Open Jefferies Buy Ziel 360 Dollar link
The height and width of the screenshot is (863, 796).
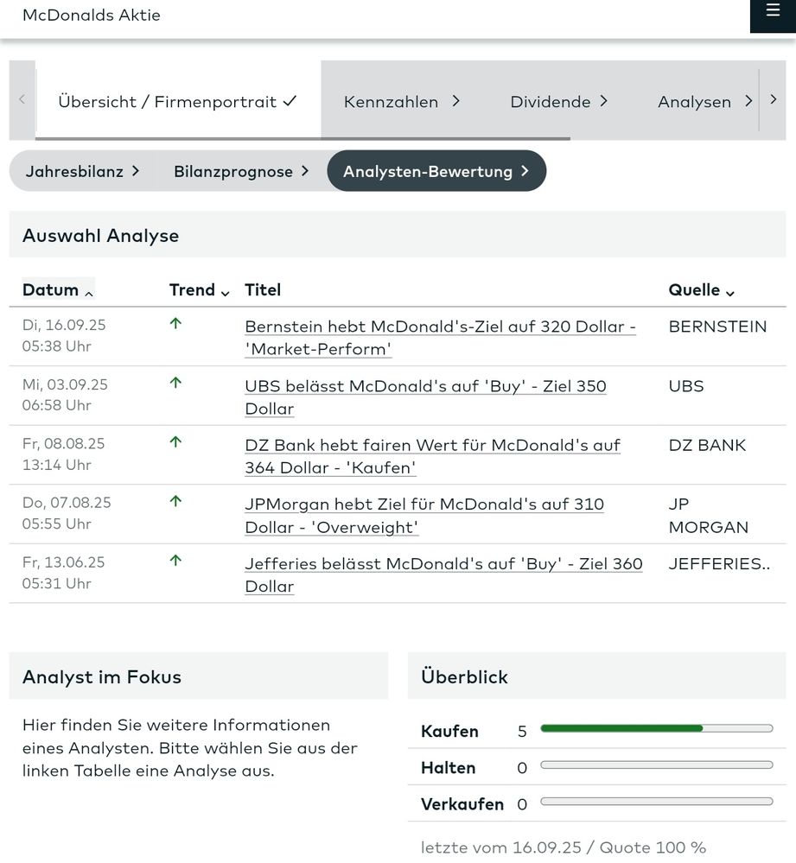tap(443, 575)
